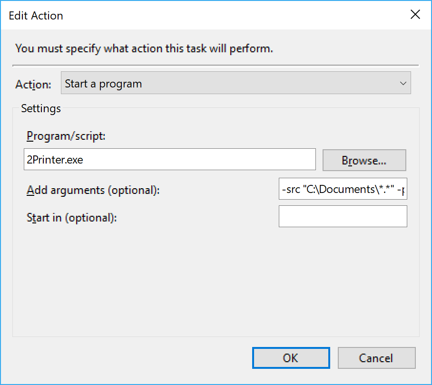The height and width of the screenshot is (385, 432).
Task: Dismiss the dialog with the Cancel button
Action: point(376,358)
